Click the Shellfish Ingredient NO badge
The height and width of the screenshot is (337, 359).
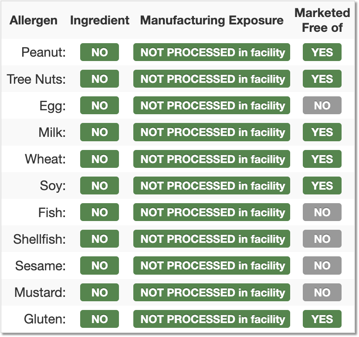click(99, 239)
